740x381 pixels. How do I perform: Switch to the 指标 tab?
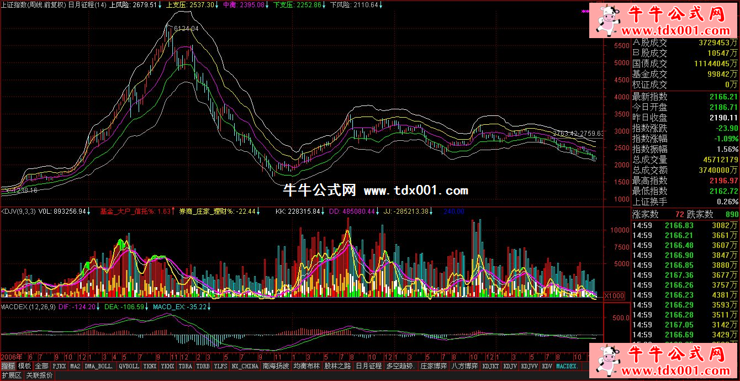pos(8,366)
